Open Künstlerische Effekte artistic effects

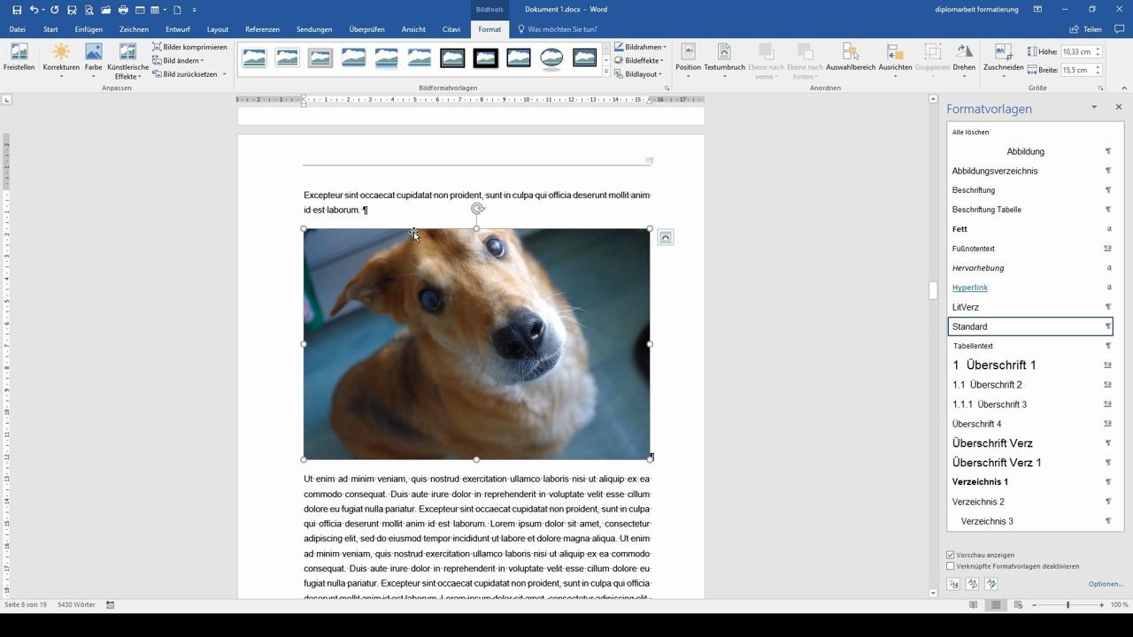[127, 52]
